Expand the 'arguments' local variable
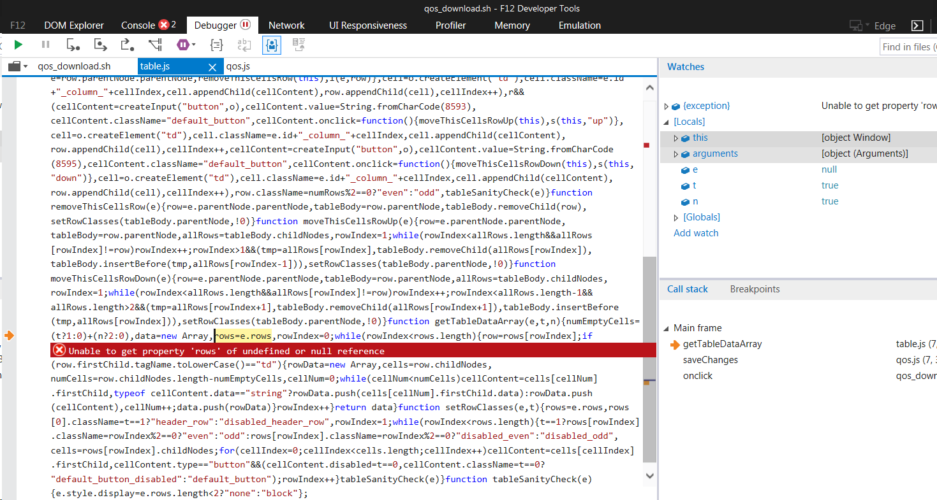 (676, 154)
